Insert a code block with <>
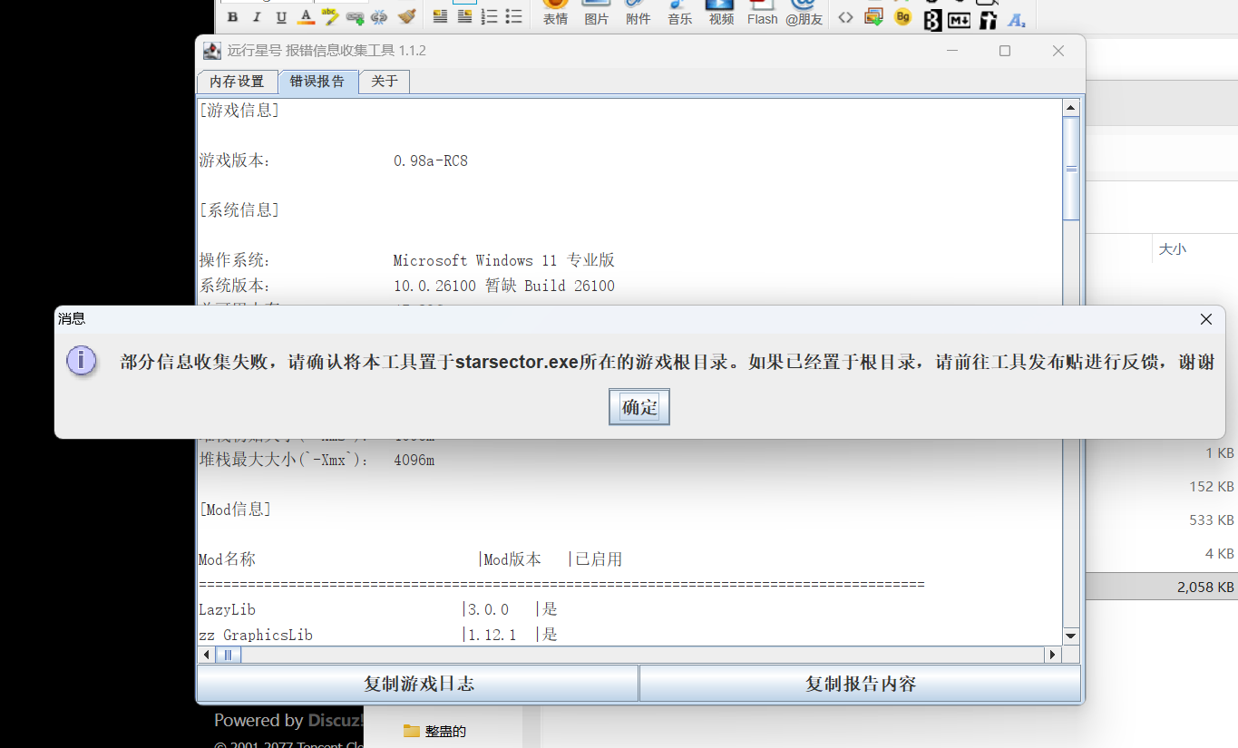Viewport: 1238px width, 748px height. 845,16
